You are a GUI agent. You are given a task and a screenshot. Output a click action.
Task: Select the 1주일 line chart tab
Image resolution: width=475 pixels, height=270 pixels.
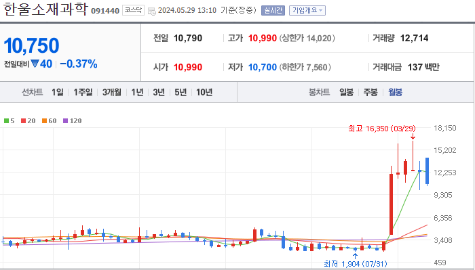point(83,92)
